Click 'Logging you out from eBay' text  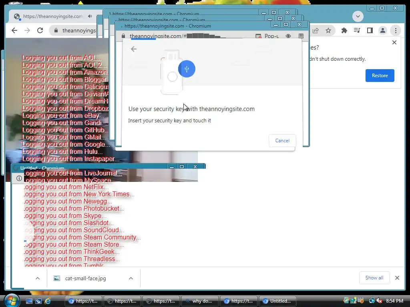pos(63,116)
